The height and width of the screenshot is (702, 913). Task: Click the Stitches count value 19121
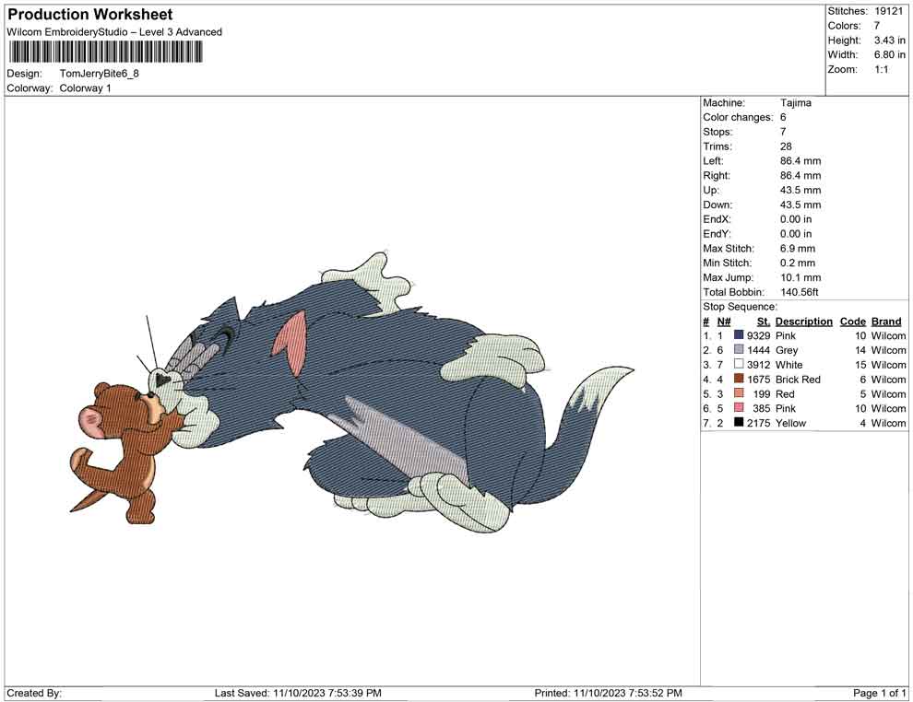[x=891, y=11]
